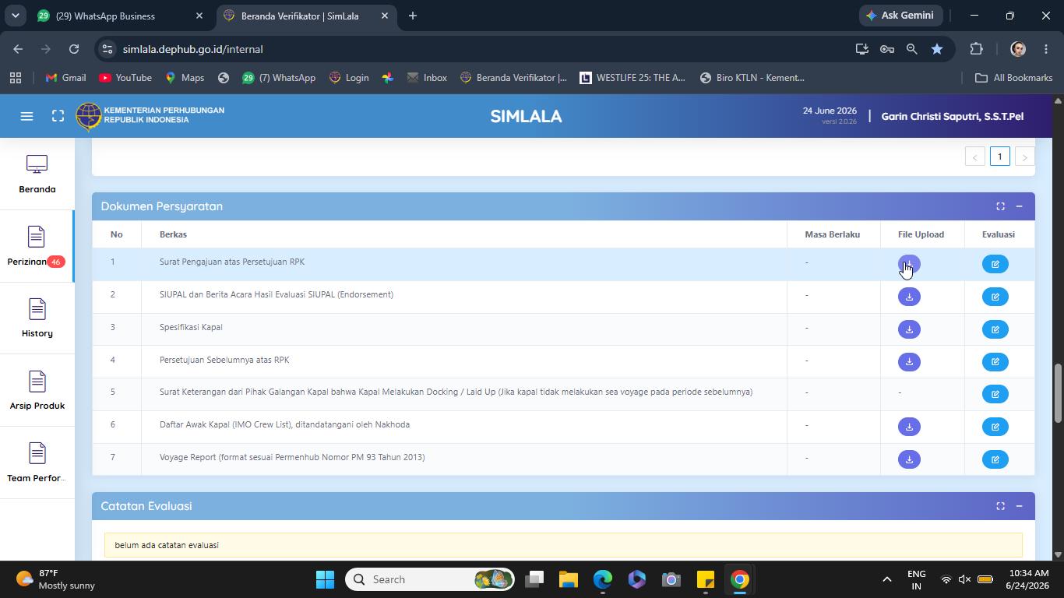Click the page vertical scrollbar thumb
The image size is (1064, 598).
tap(1058, 393)
